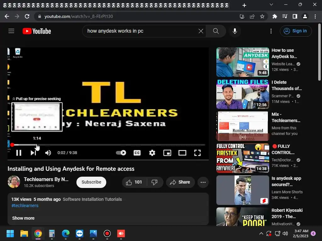Open Is anydesk app secured? short
Screen dimensions: 322x241
(x=242, y=190)
